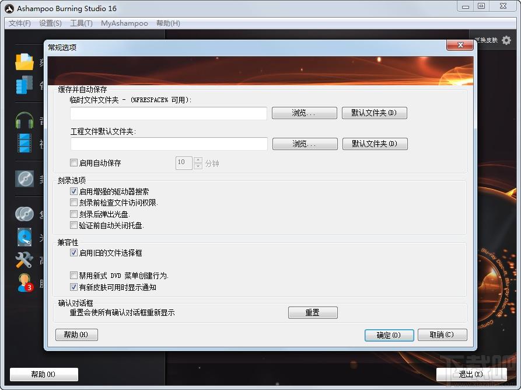Check 禁用新式 DVD 菜单创建行为
This screenshot has width=521, height=390.
tap(74, 276)
